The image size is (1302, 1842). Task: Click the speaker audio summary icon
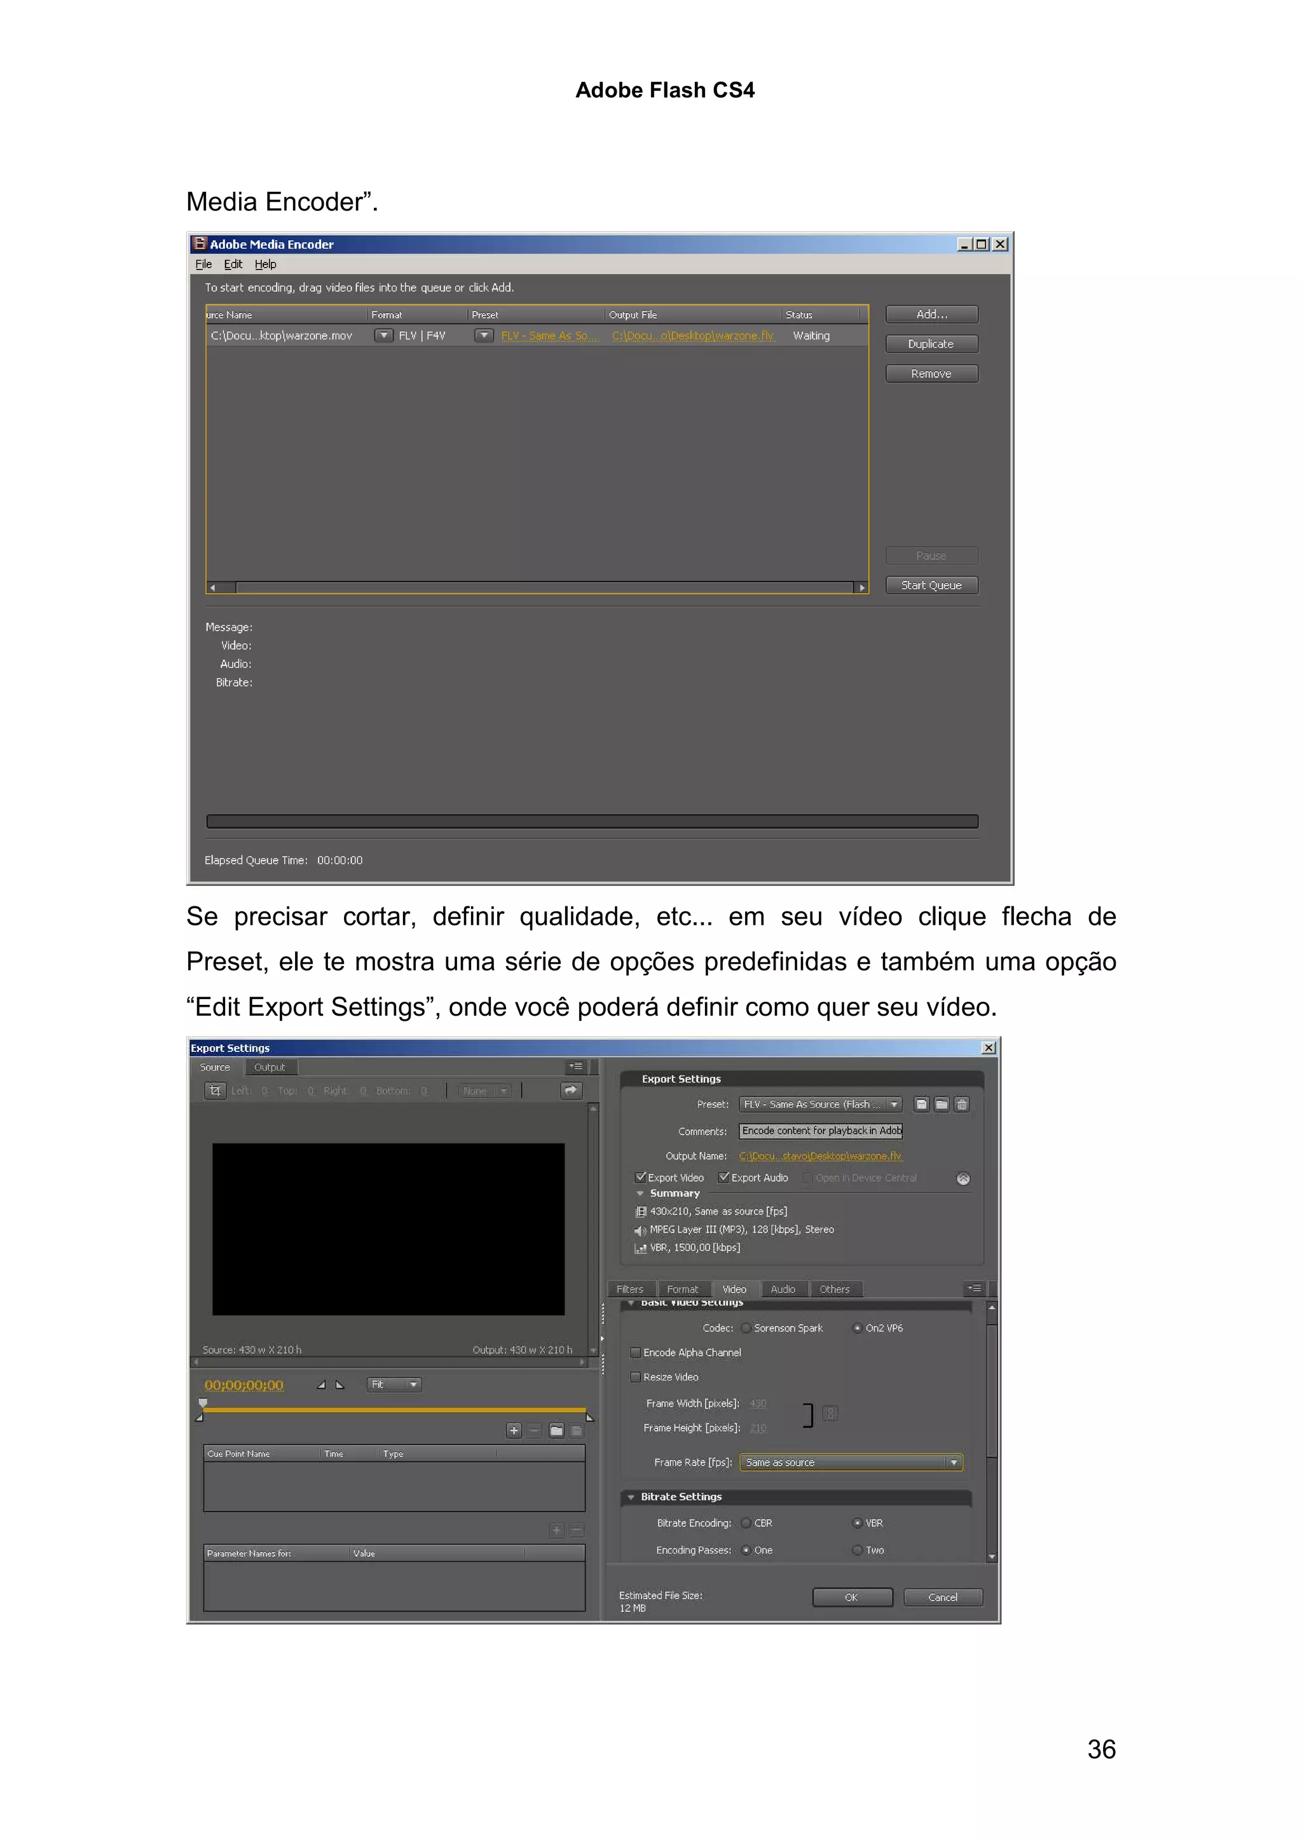(x=640, y=1231)
